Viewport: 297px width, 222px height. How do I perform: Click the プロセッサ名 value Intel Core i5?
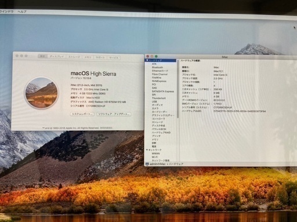(x=220, y=75)
